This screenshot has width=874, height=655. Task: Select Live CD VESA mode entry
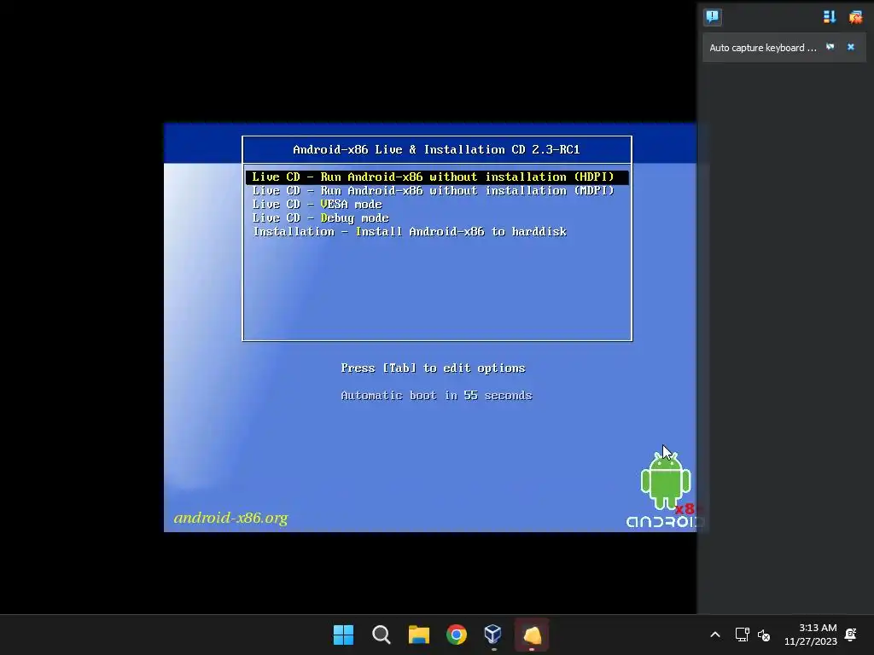point(318,205)
